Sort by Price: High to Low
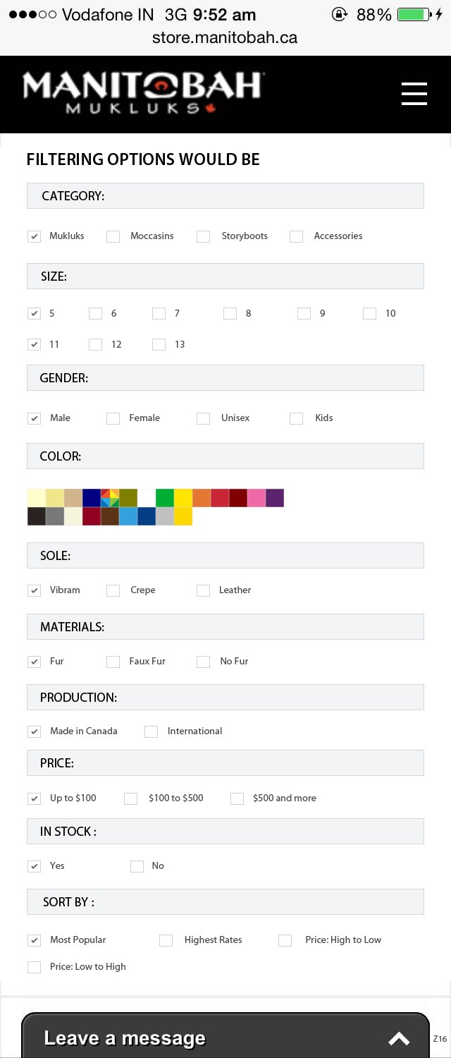451x1058 pixels. pos(285,940)
